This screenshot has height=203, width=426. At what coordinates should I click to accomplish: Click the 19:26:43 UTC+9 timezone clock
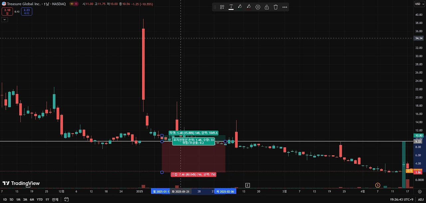click(402, 199)
